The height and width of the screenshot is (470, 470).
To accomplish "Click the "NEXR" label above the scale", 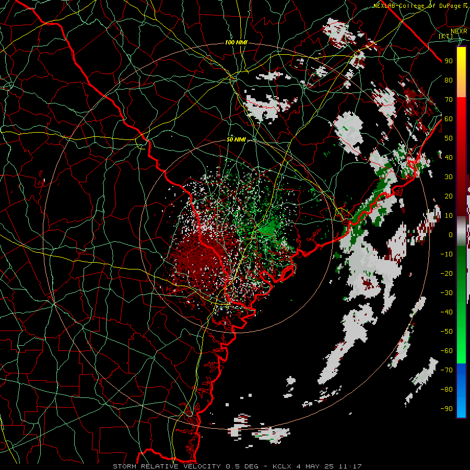I will coord(459,31).
